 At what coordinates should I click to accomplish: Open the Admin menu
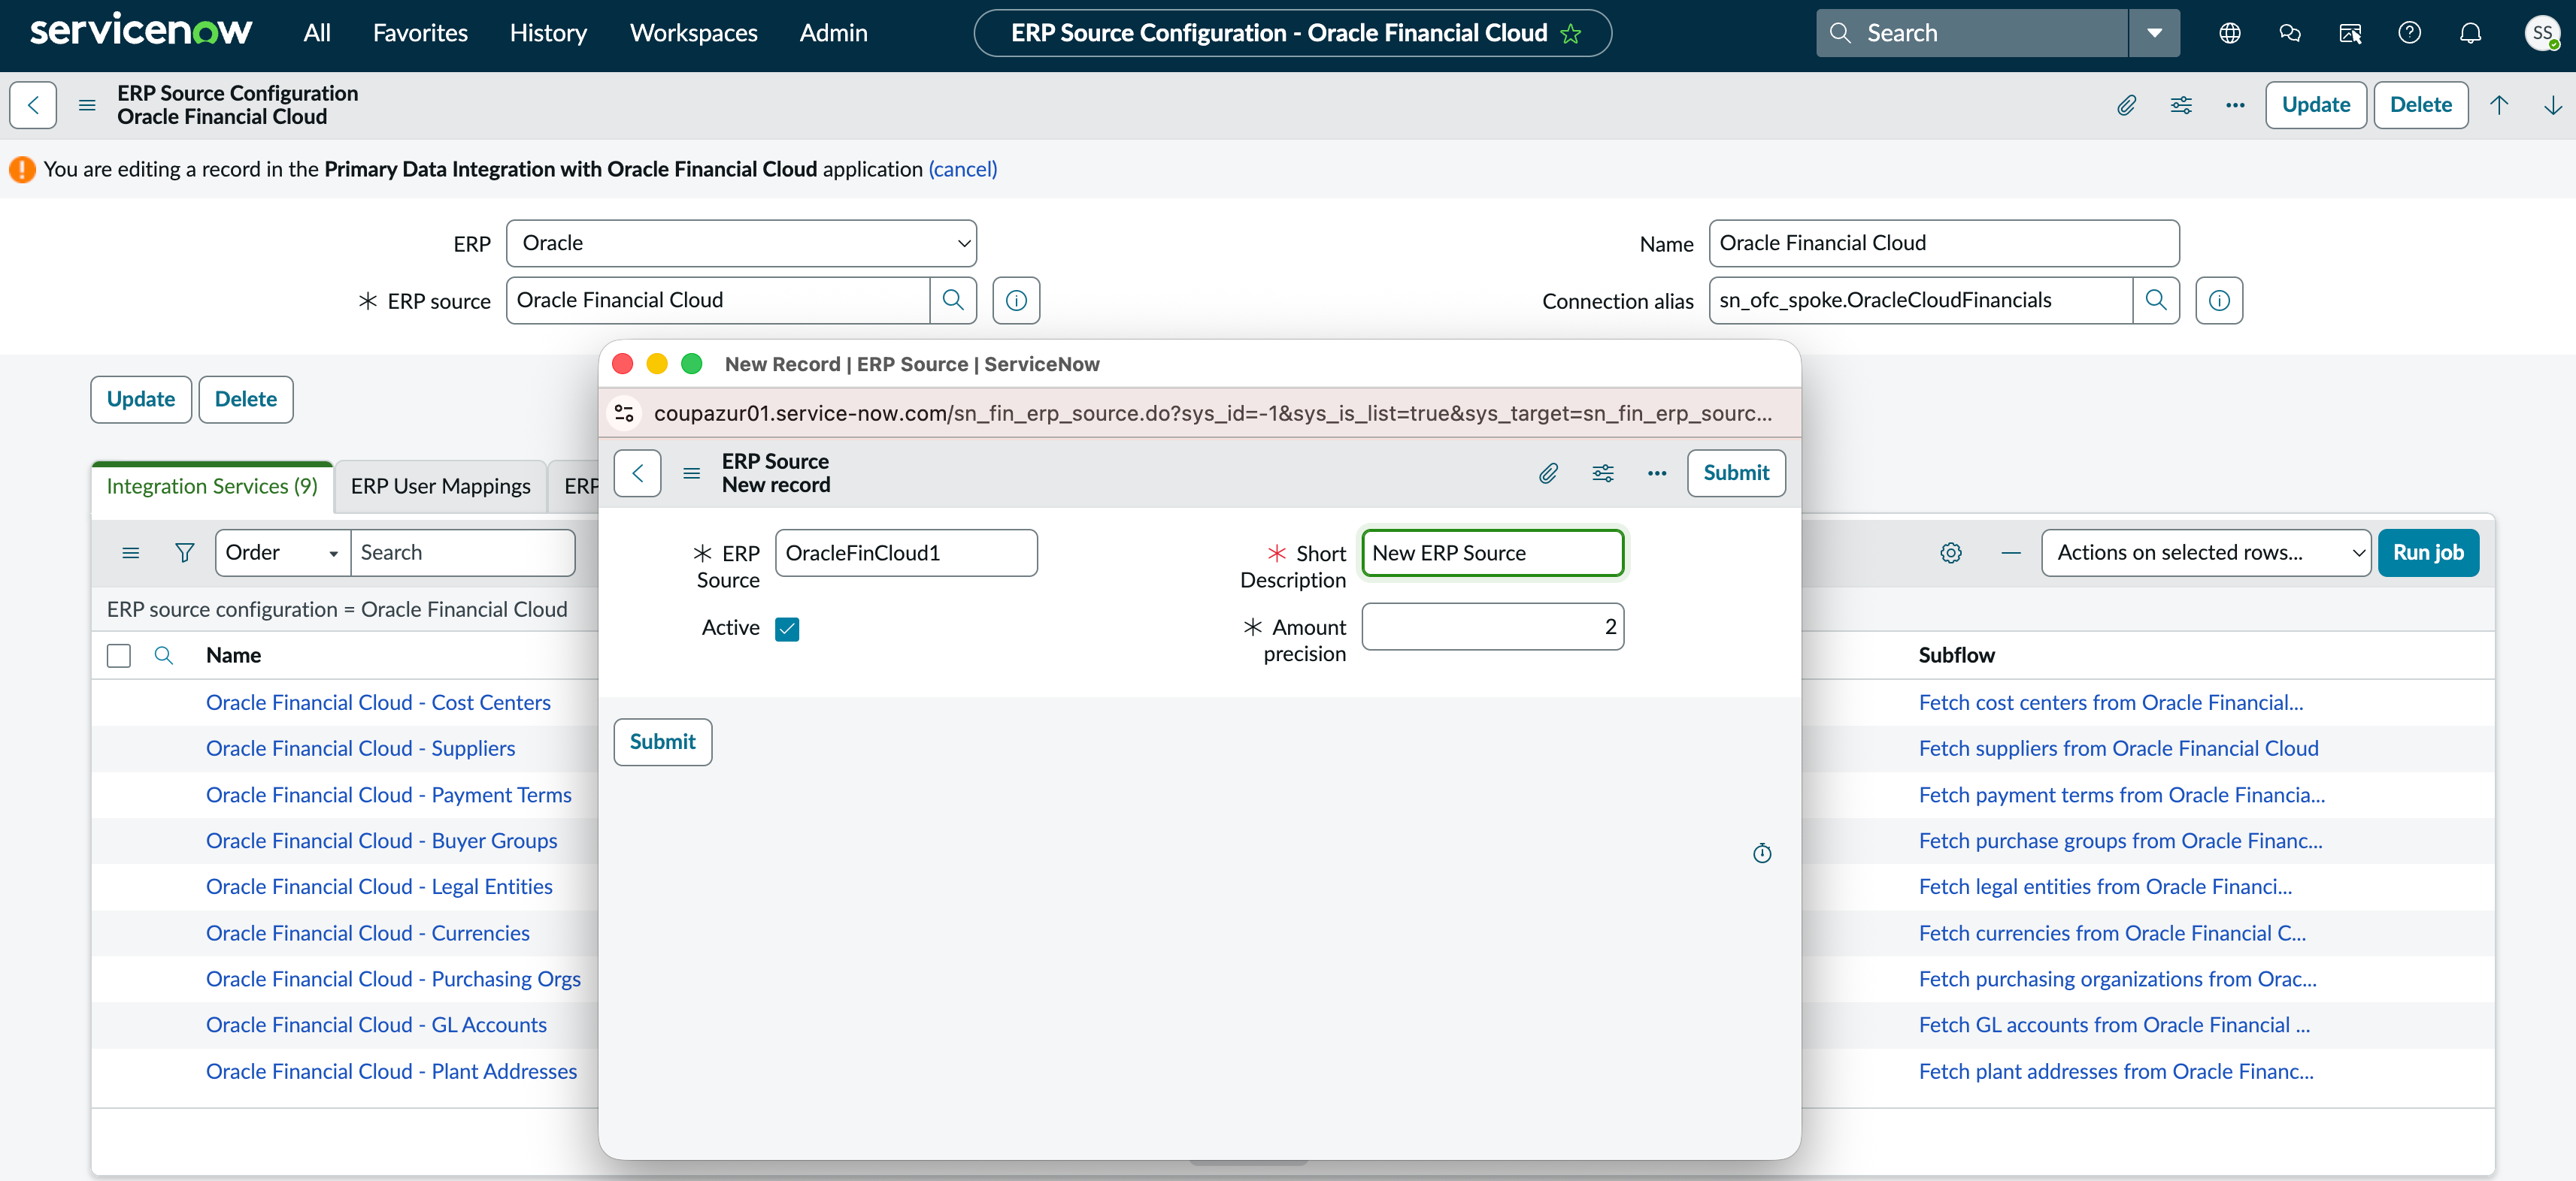[x=833, y=33]
